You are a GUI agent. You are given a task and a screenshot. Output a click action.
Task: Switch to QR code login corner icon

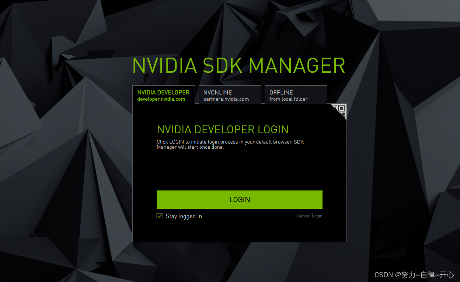[x=341, y=109]
